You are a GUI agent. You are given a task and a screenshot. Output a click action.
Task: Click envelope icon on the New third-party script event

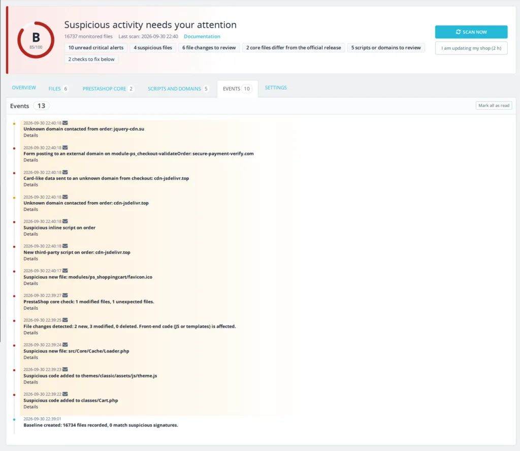(x=65, y=246)
